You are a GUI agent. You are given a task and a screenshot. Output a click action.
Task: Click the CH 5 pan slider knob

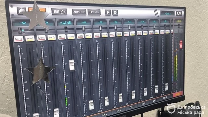pyautogui.click(x=100, y=28)
